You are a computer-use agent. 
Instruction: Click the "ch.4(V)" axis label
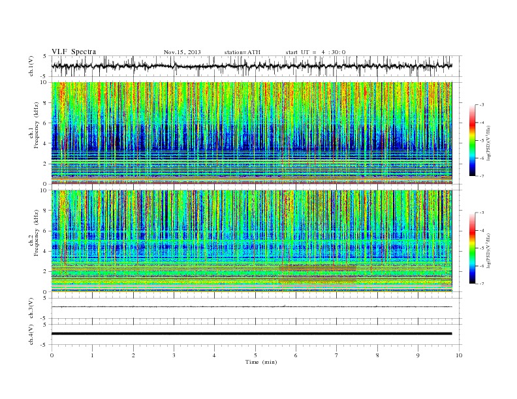[31, 334]
